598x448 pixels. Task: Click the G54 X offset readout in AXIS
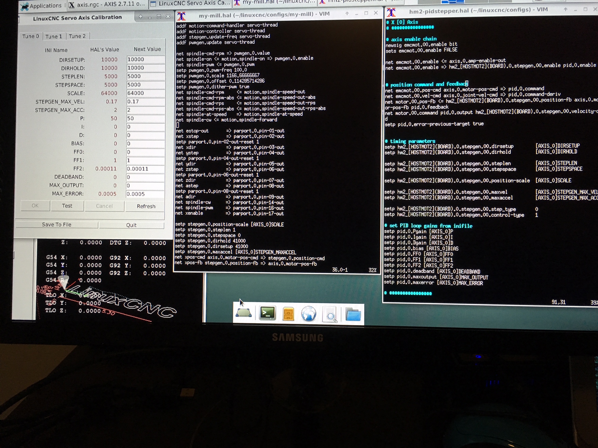(x=74, y=257)
